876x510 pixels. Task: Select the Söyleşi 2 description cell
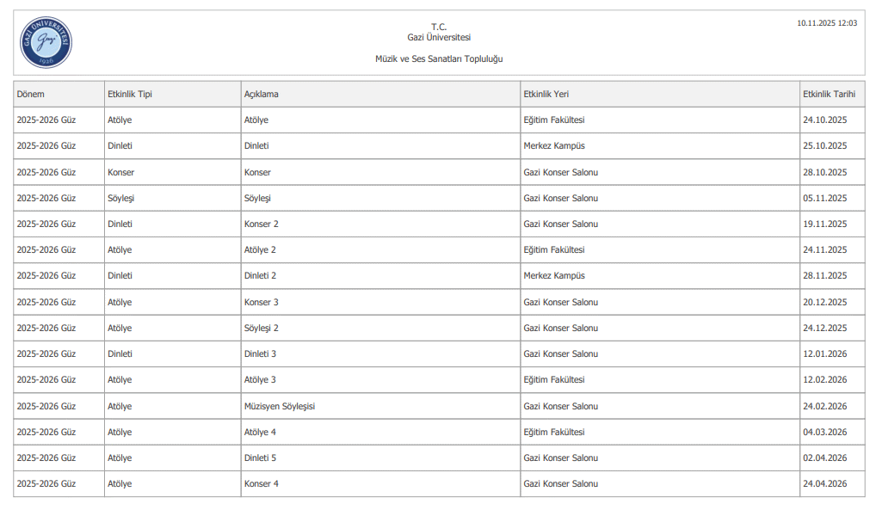tap(262, 328)
